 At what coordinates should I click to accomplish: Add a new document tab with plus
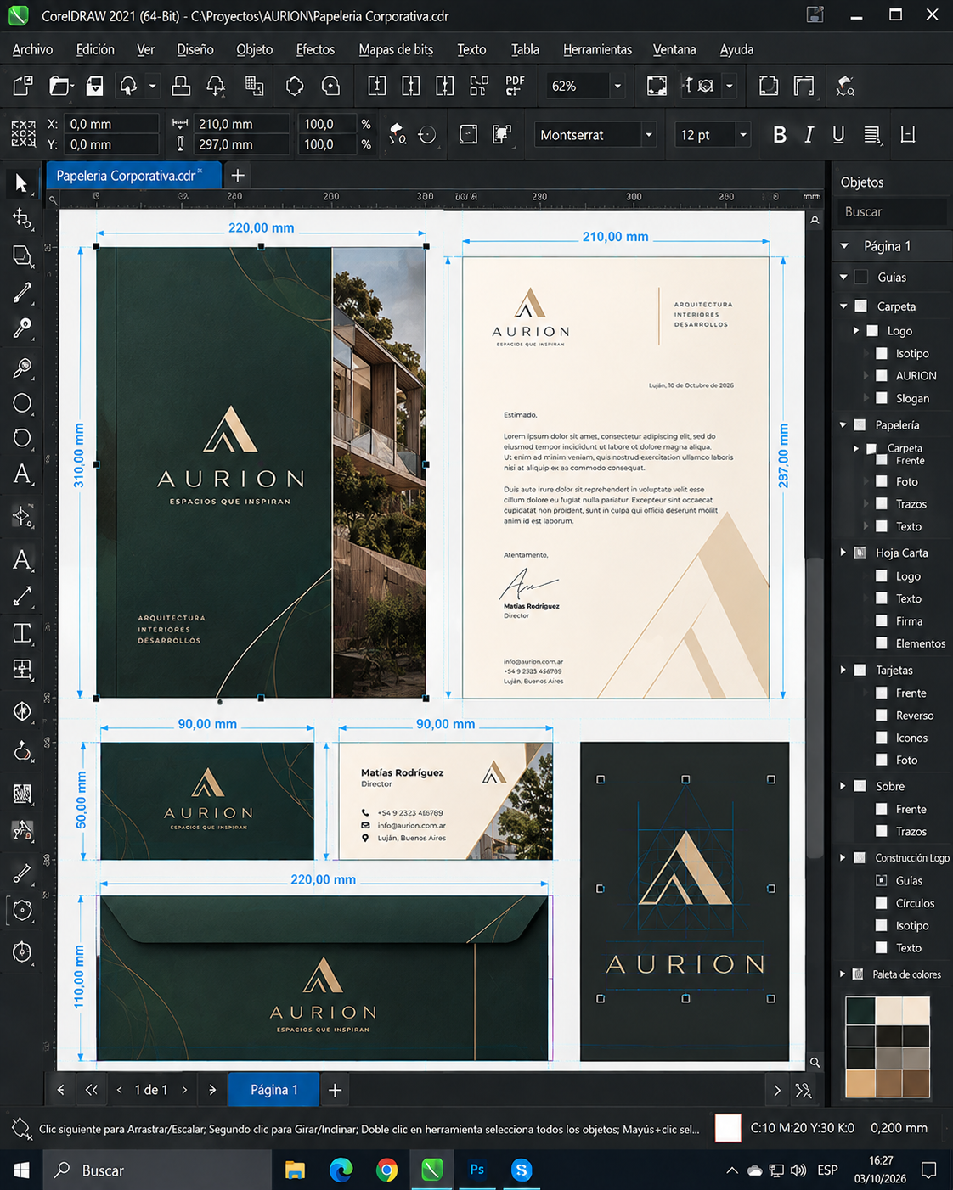[x=238, y=176]
